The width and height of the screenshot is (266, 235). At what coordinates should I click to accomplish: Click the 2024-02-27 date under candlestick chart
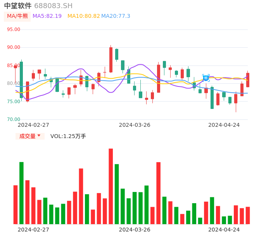(x=33, y=125)
